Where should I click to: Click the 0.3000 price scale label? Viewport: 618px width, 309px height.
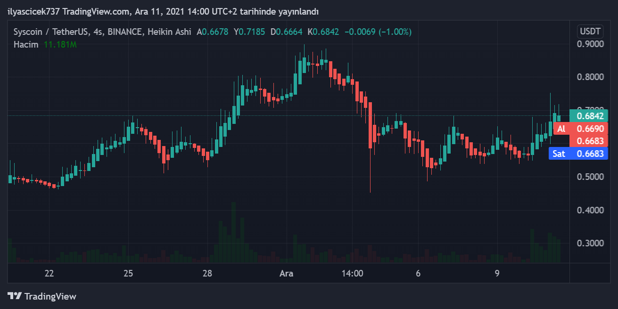590,243
